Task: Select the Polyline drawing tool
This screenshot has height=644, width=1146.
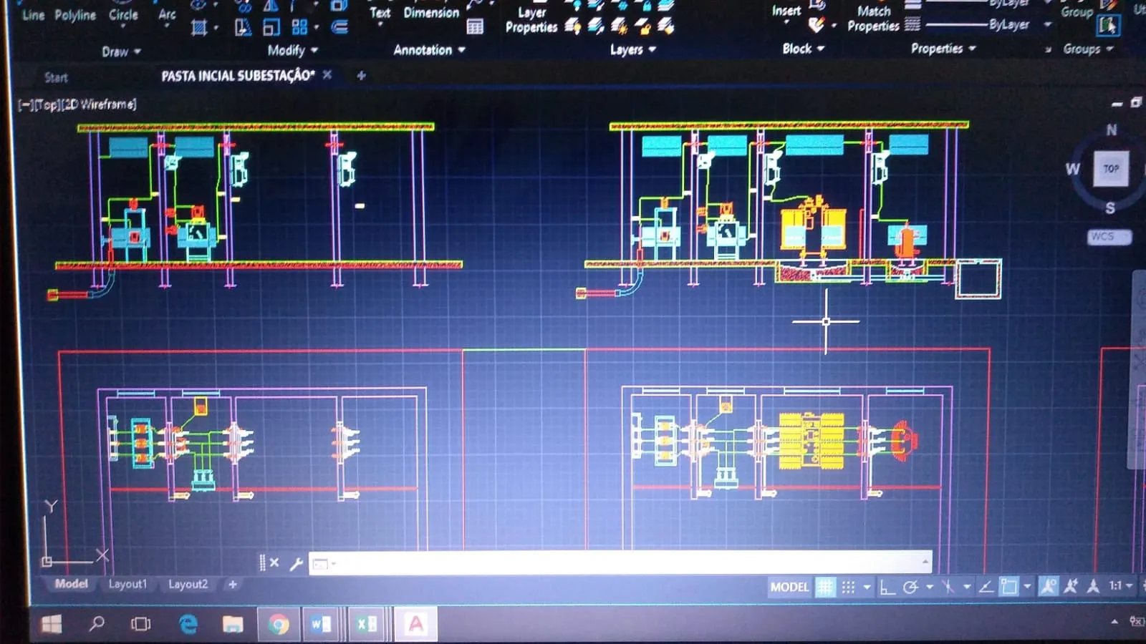Action: 74,15
